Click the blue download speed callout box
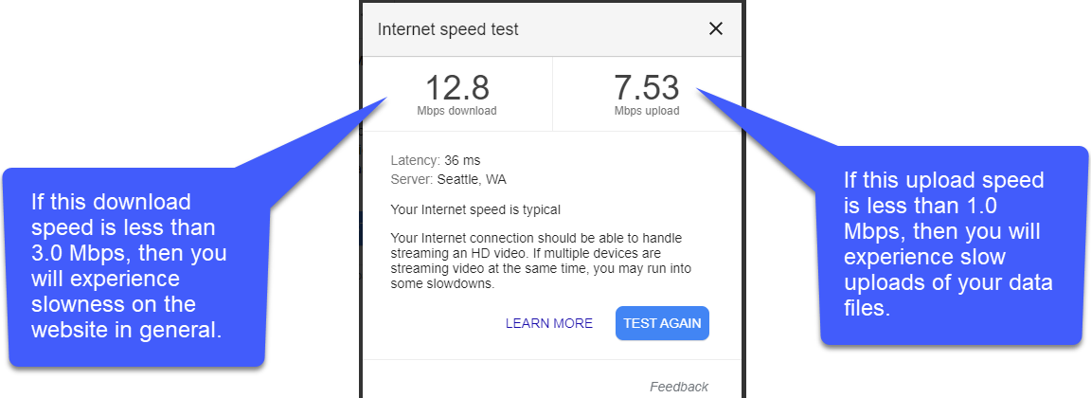The image size is (1091, 398). [x=136, y=266]
